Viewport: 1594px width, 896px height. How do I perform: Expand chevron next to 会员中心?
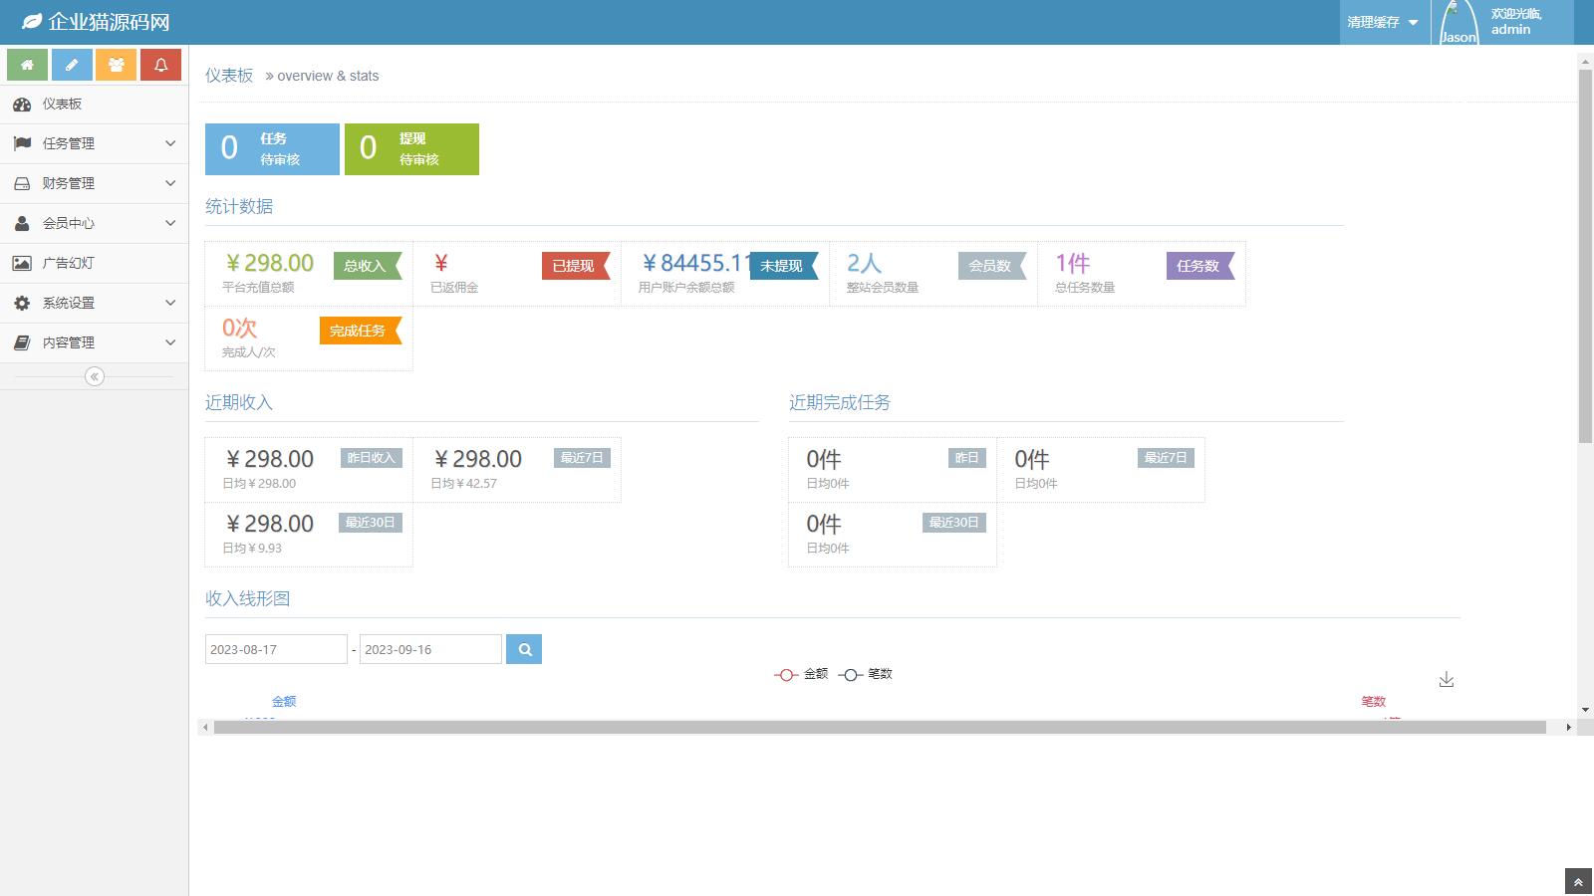click(x=170, y=223)
